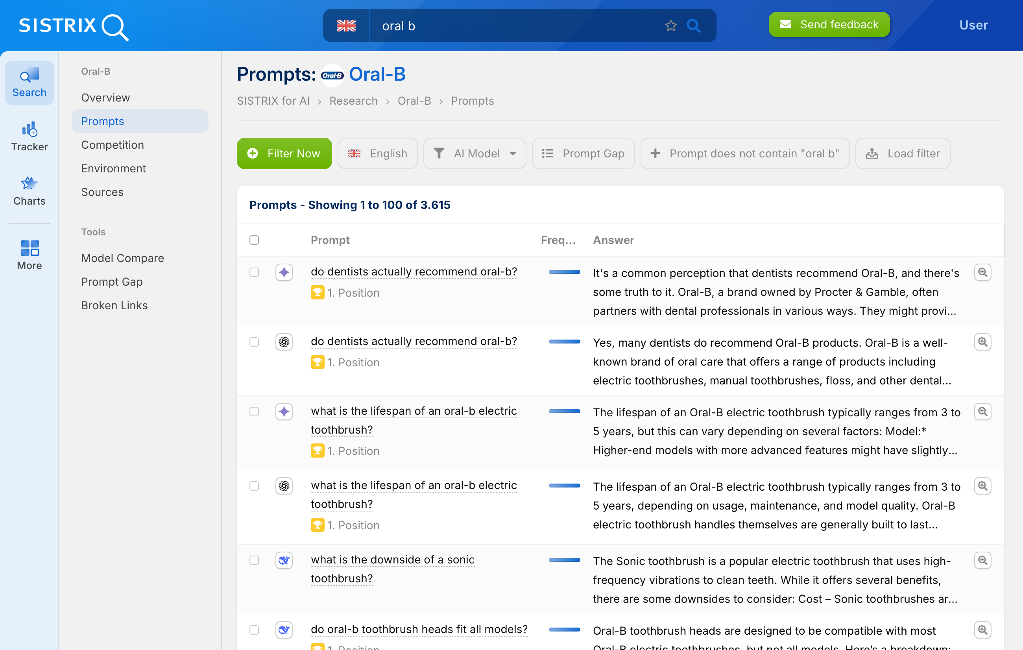Open the Tracker sidebar section
This screenshot has height=650, width=1023.
tap(30, 137)
